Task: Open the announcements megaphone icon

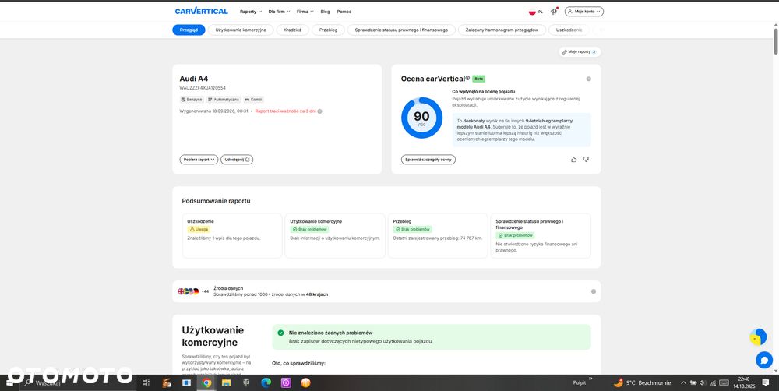Action: (x=554, y=11)
